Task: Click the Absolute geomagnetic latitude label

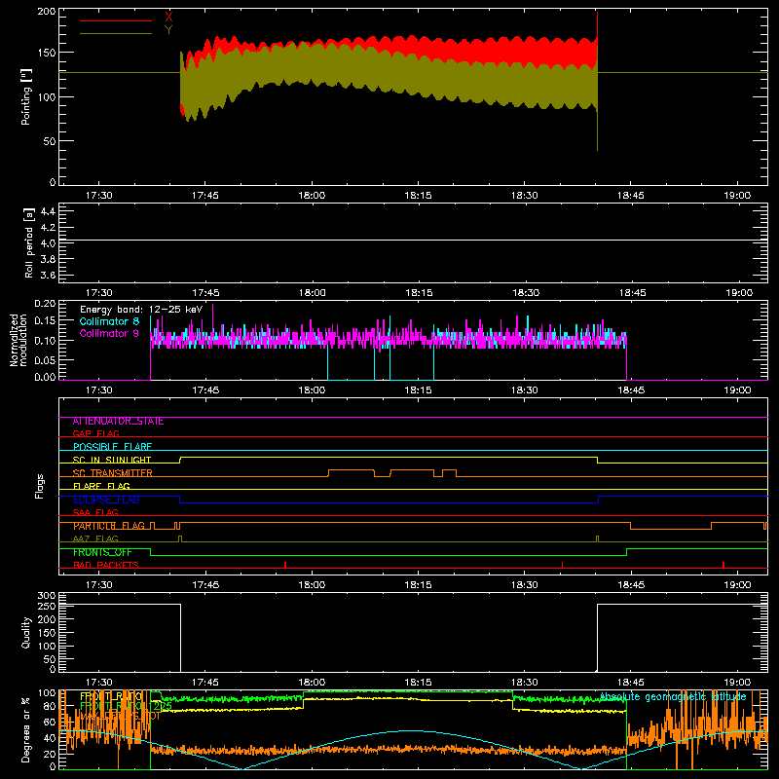Action: tap(673, 697)
